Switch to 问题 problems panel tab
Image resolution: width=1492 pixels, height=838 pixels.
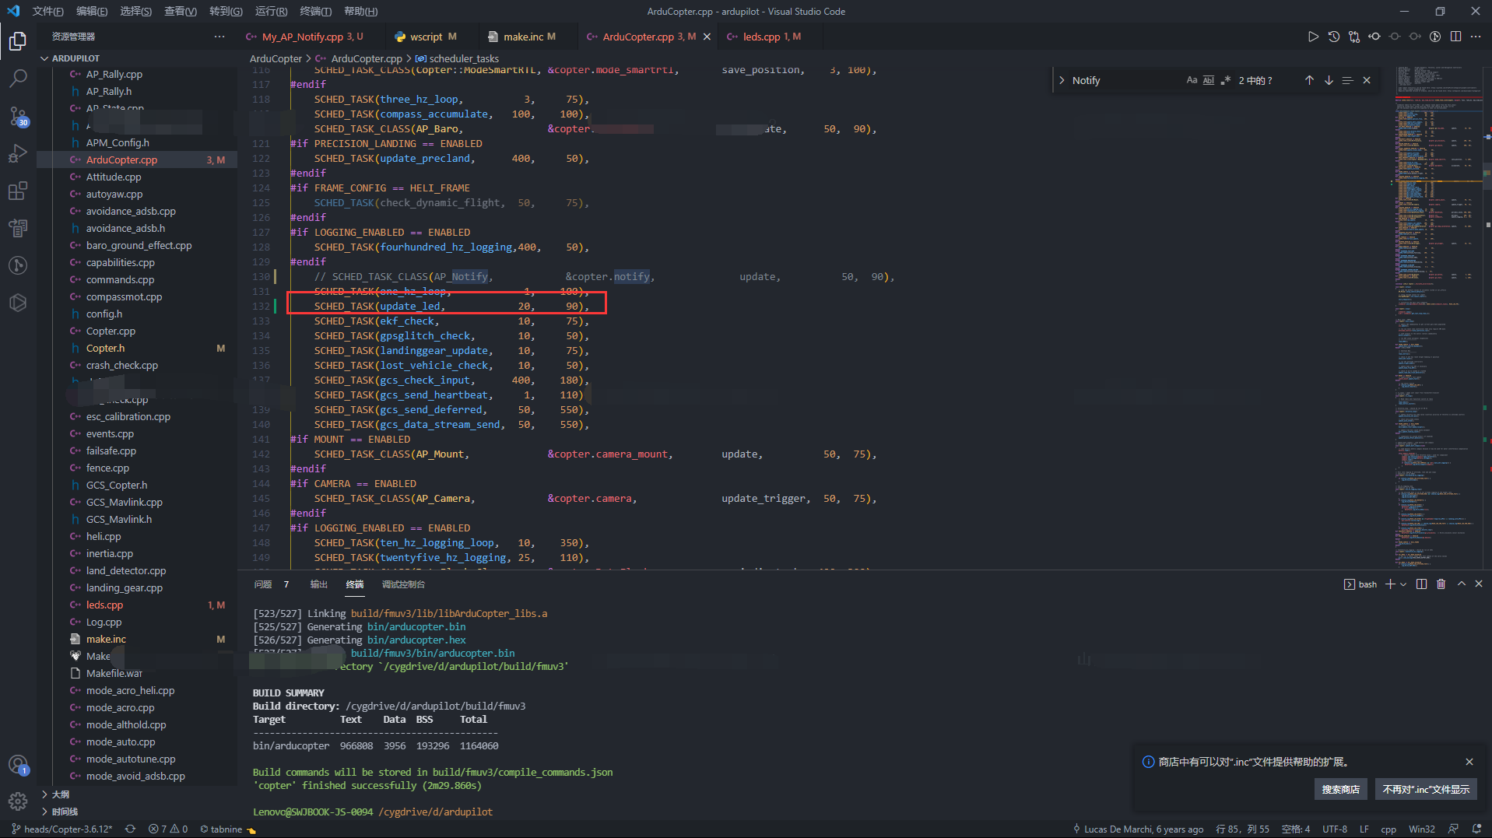tap(263, 584)
